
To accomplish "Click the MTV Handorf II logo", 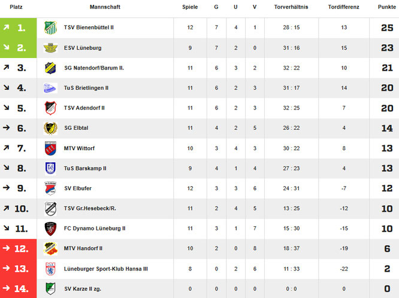I will (x=50, y=248).
